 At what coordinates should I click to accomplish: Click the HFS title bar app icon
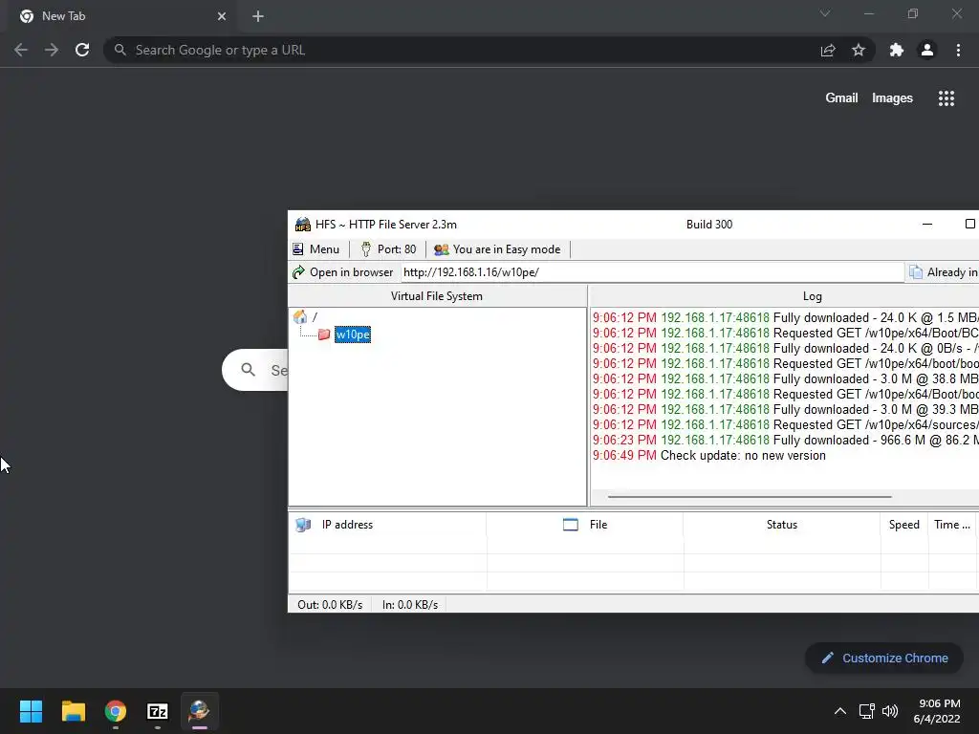303,224
